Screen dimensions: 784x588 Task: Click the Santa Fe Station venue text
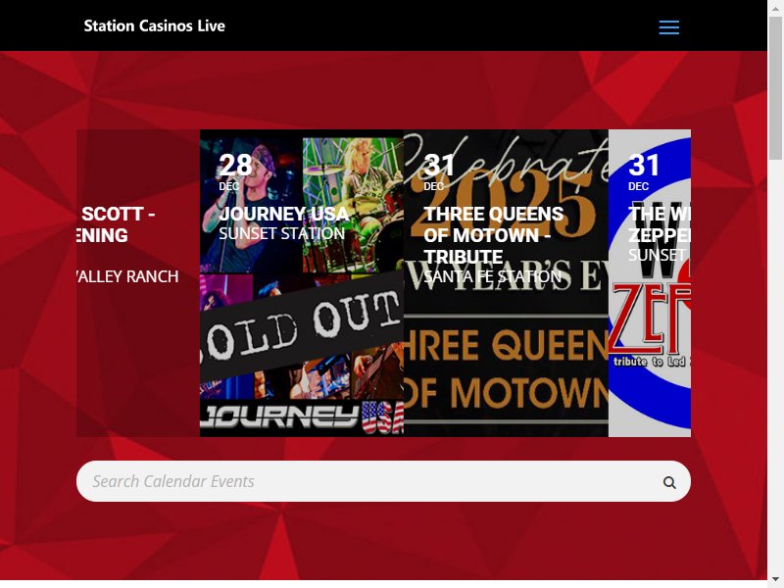493,276
